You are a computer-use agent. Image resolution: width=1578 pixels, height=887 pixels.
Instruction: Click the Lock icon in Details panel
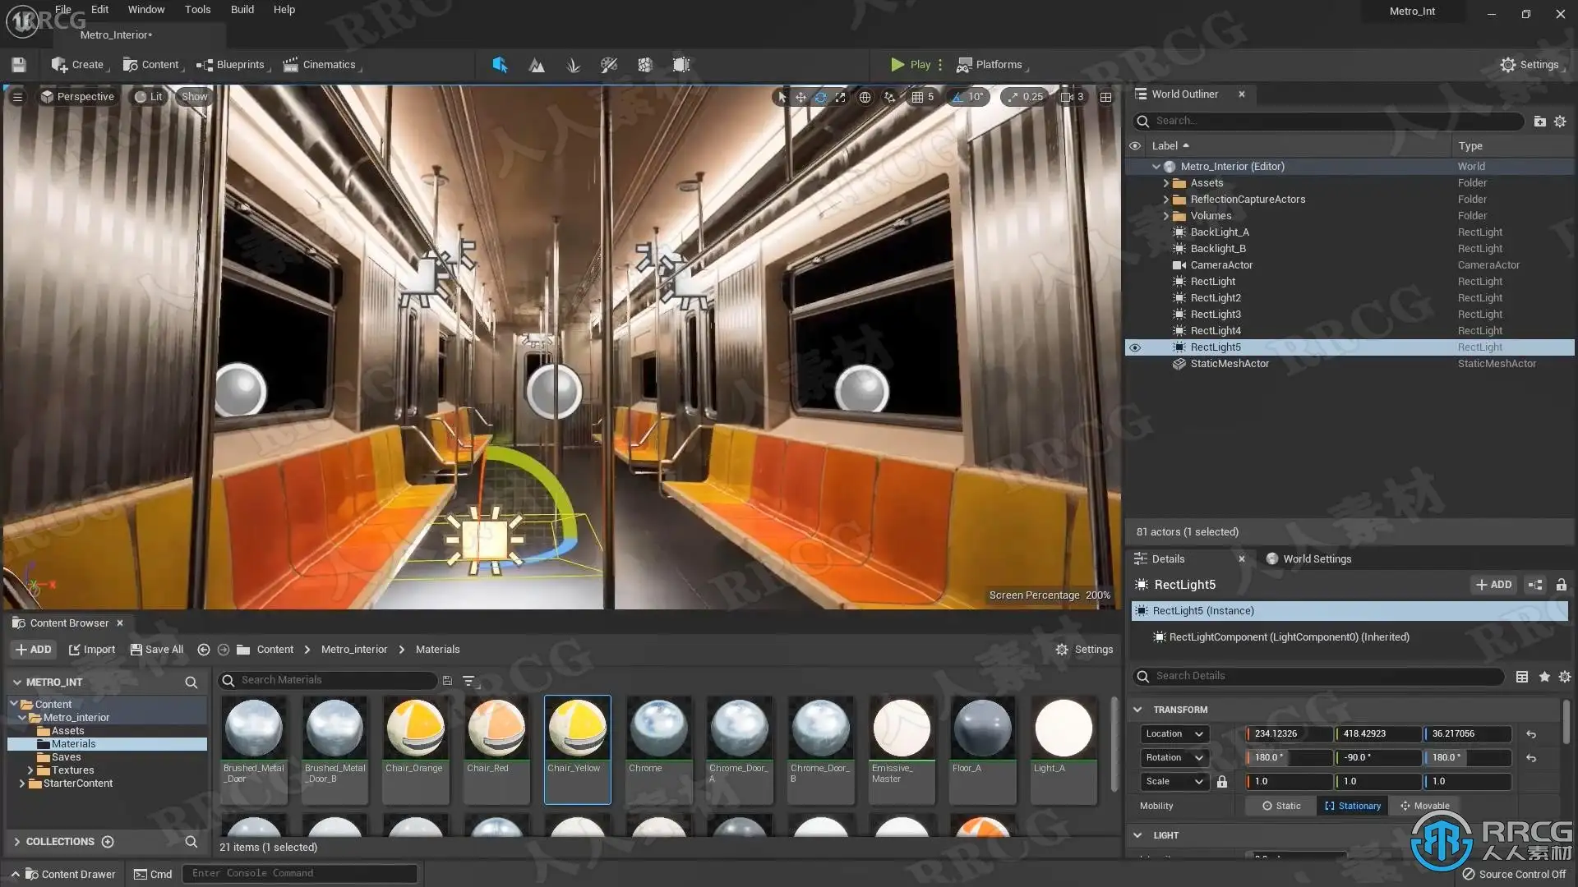point(1561,585)
